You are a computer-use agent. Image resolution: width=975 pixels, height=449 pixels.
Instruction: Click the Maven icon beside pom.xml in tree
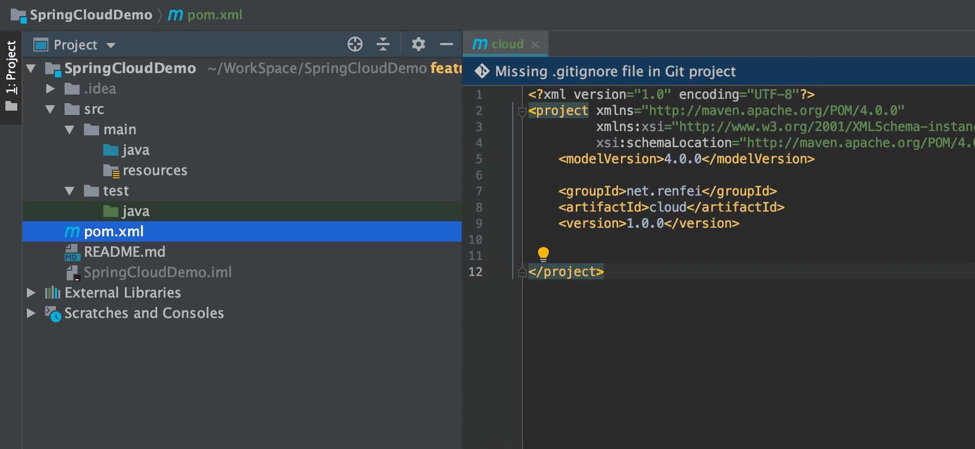[72, 231]
